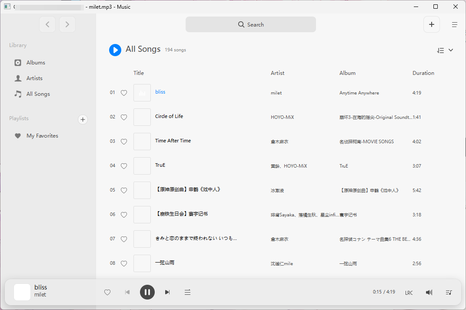Click album cover thumbnail of bliss
Viewport: 466px width, 310px height.
(x=142, y=93)
